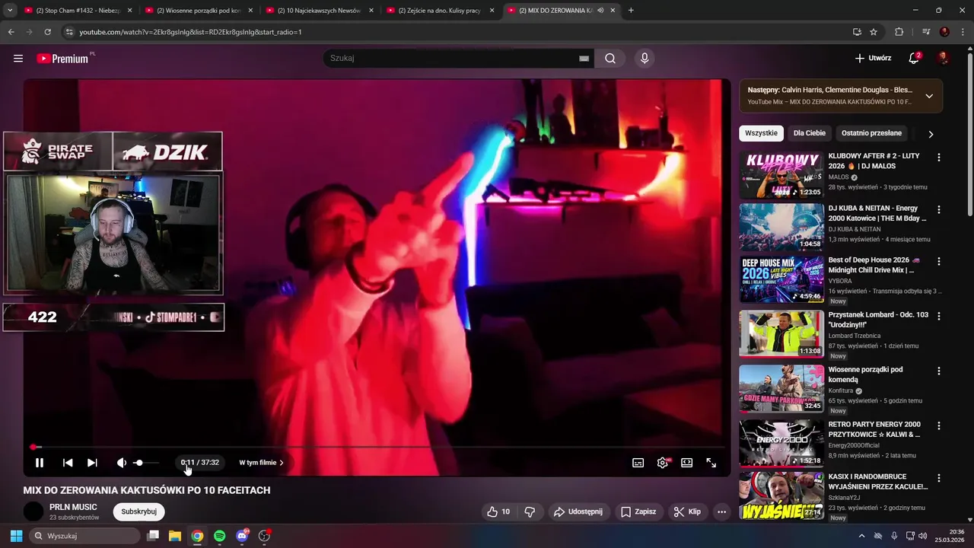
Task: Subscribe with Subskrybuj button
Action: (x=138, y=511)
